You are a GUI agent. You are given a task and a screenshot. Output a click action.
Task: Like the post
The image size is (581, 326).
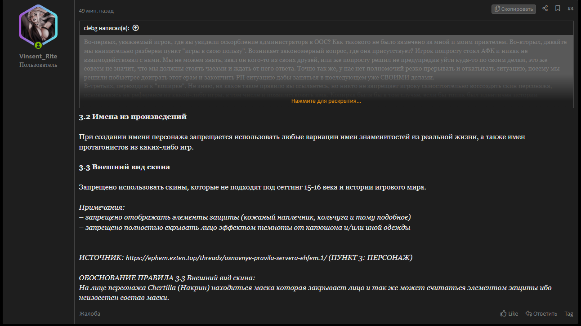click(x=509, y=314)
